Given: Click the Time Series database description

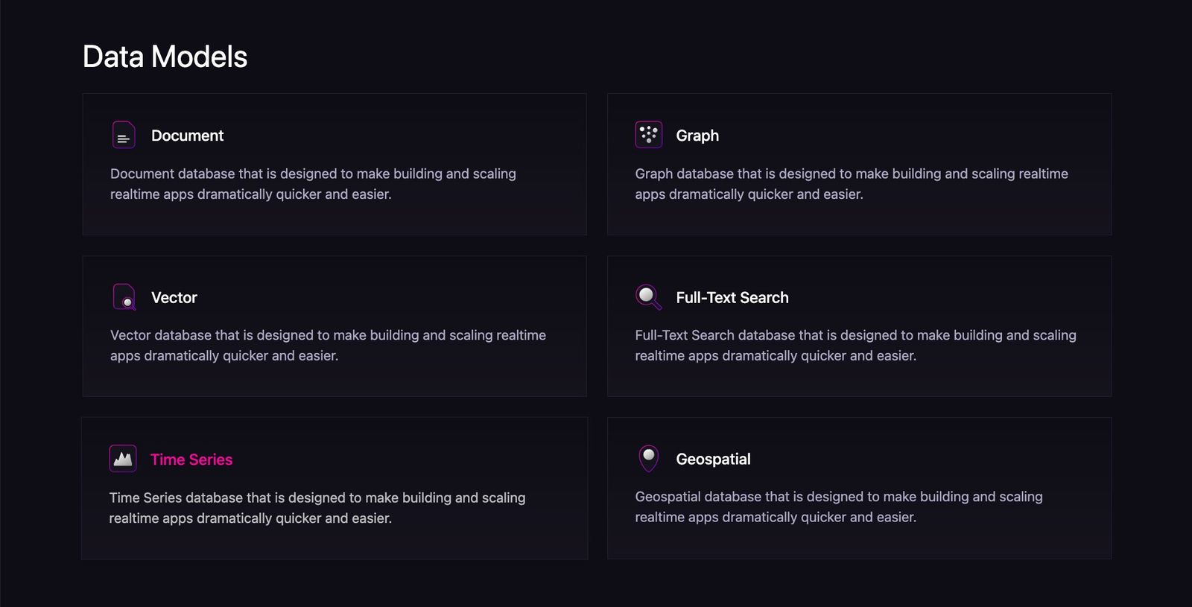Looking at the screenshot, I should click(x=317, y=508).
